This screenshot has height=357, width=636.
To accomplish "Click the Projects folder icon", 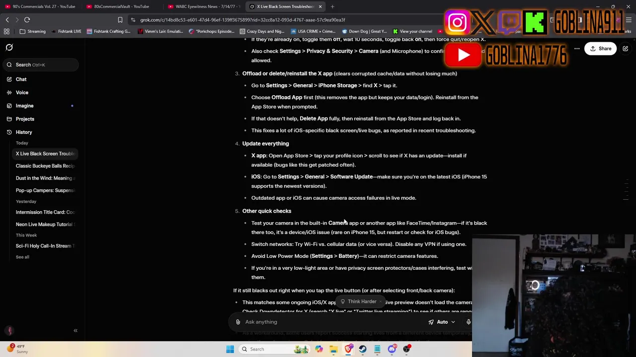I will 9,119.
